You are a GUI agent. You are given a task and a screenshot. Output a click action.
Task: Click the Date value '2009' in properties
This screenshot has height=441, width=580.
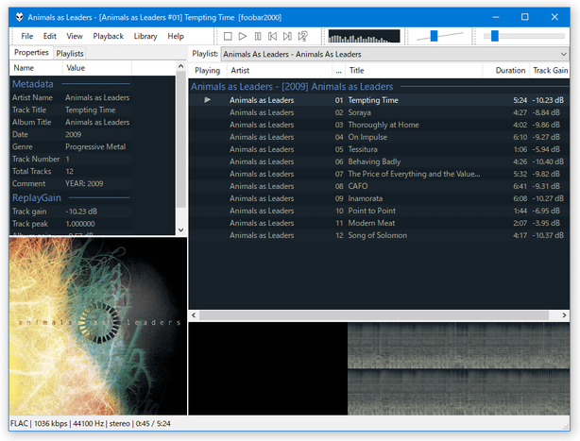pos(74,134)
